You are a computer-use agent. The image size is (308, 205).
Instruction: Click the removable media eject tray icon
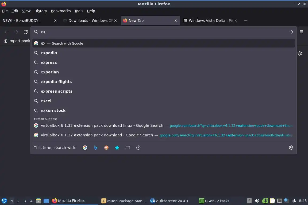pyautogui.click(x=249, y=201)
